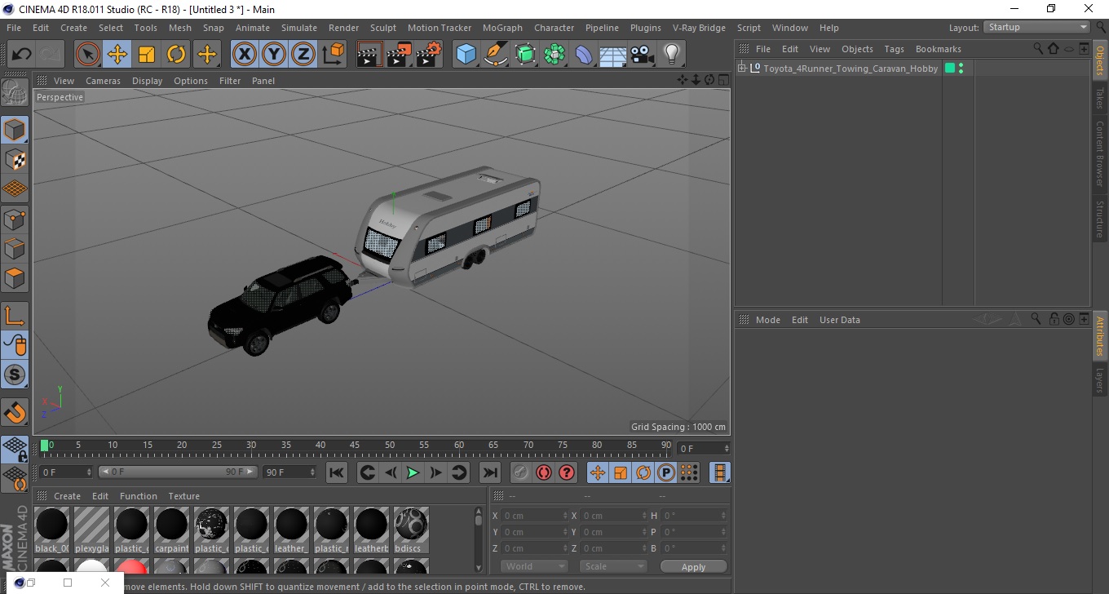
Task: Switch to Edges mode
Action: coord(15,248)
